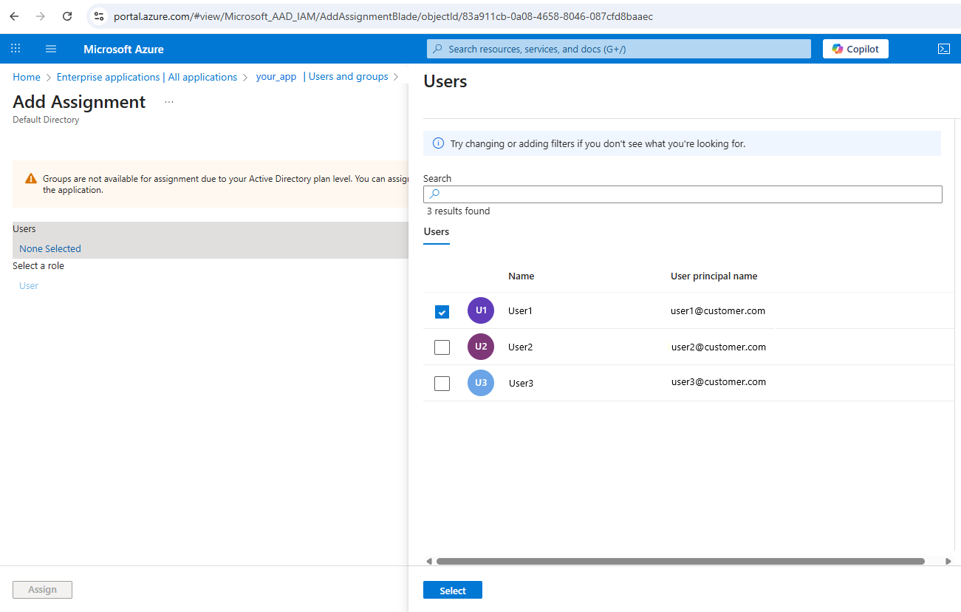
Task: Check the User3 checkbox
Action: [442, 384]
